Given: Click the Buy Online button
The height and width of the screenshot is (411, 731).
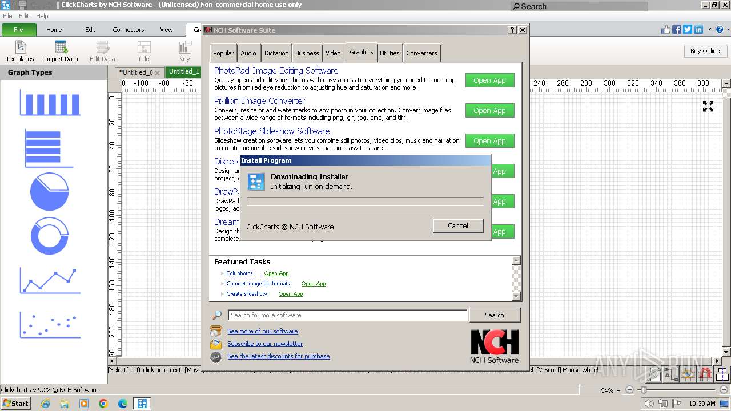Looking at the screenshot, I should point(705,51).
